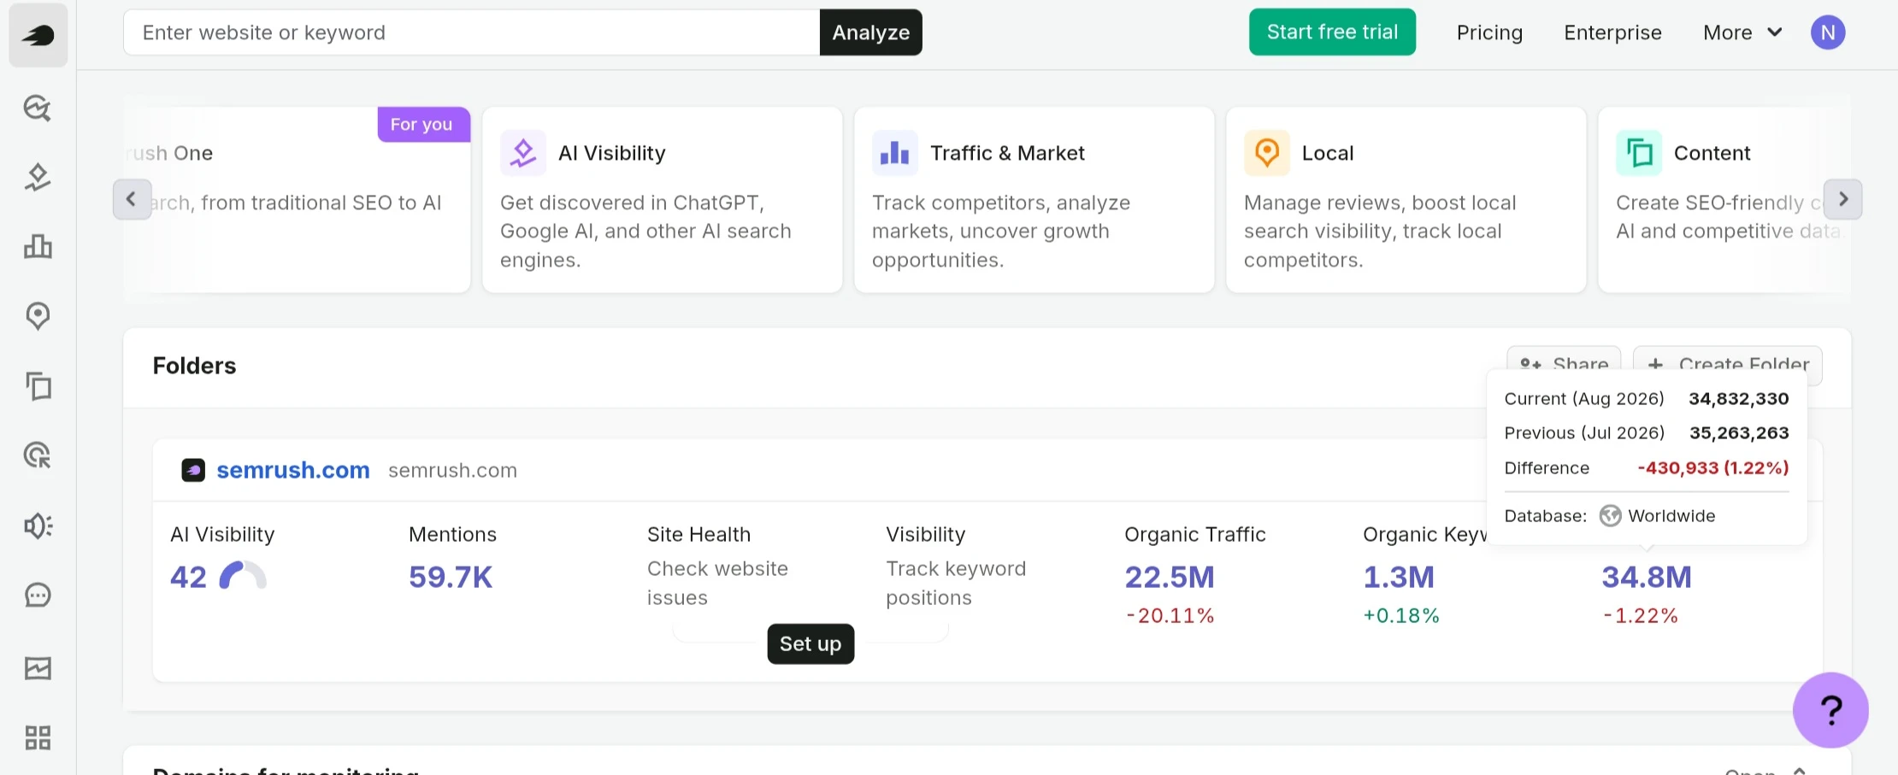Open the Advertising target cursor sidebar icon
The height and width of the screenshot is (775, 1898).
coord(38,455)
